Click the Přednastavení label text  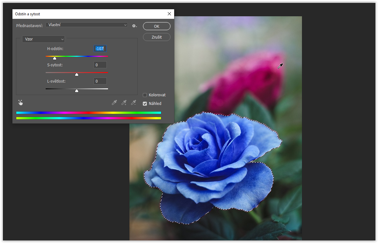pos(29,26)
